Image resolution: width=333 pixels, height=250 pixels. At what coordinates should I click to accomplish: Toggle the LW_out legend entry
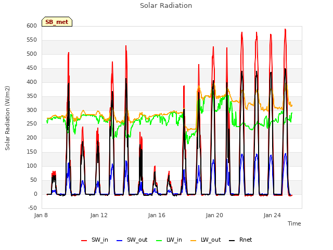click(206, 240)
